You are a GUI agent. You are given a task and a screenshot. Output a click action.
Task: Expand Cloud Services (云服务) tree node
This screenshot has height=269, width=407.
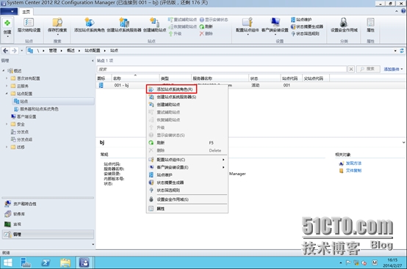(7, 86)
